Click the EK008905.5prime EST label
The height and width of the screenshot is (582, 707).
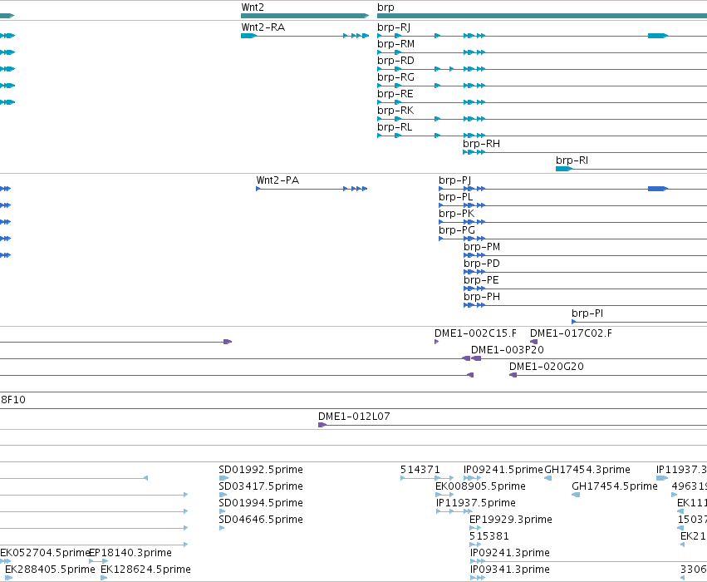[x=480, y=486]
